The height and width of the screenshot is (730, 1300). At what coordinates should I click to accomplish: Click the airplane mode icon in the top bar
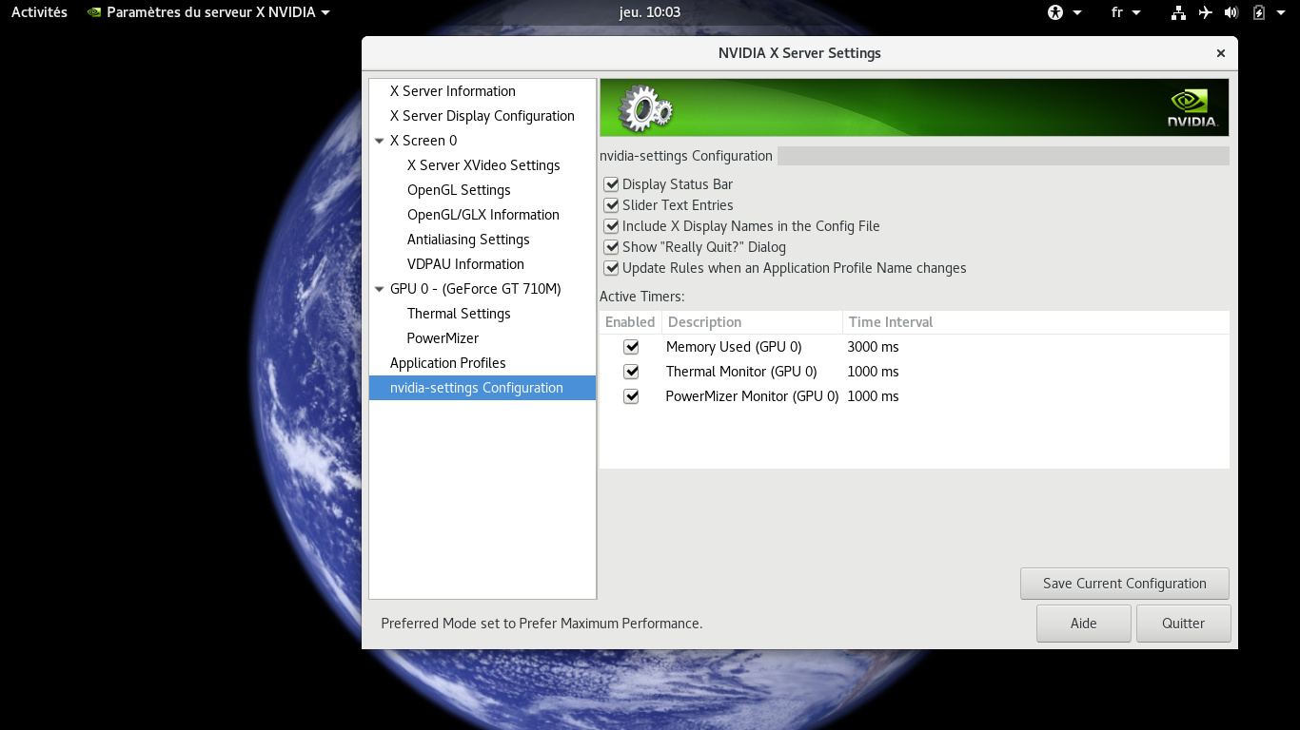(1206, 12)
